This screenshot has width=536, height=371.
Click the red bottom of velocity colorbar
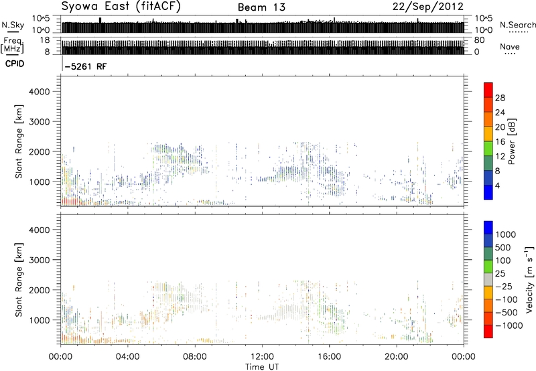pyautogui.click(x=488, y=331)
